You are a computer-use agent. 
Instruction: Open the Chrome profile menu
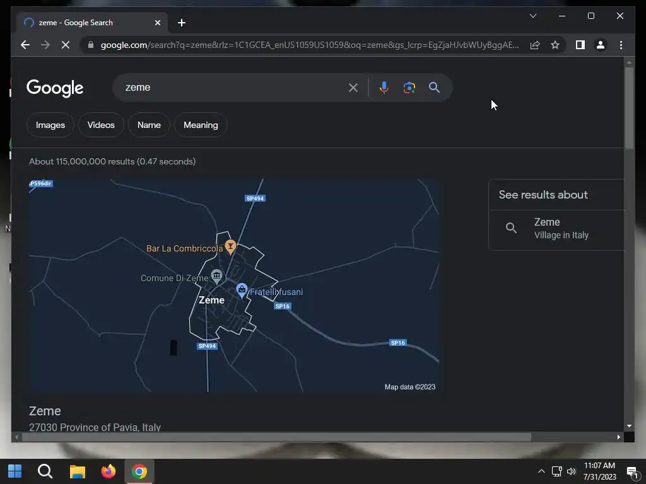tap(601, 45)
